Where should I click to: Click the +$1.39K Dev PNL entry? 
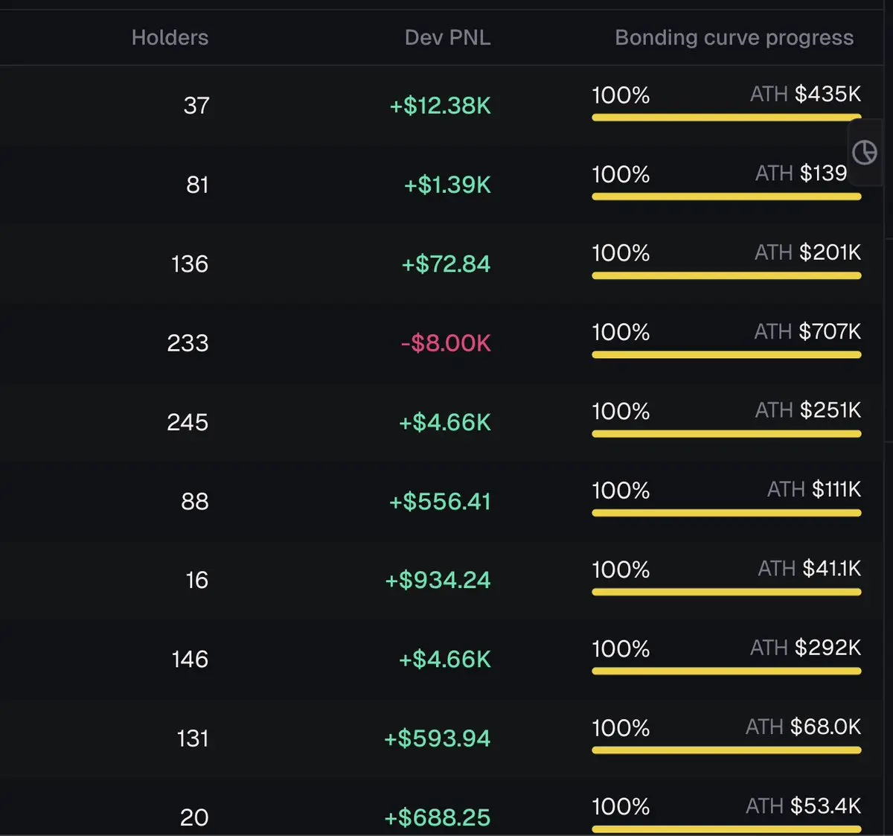pyautogui.click(x=447, y=185)
